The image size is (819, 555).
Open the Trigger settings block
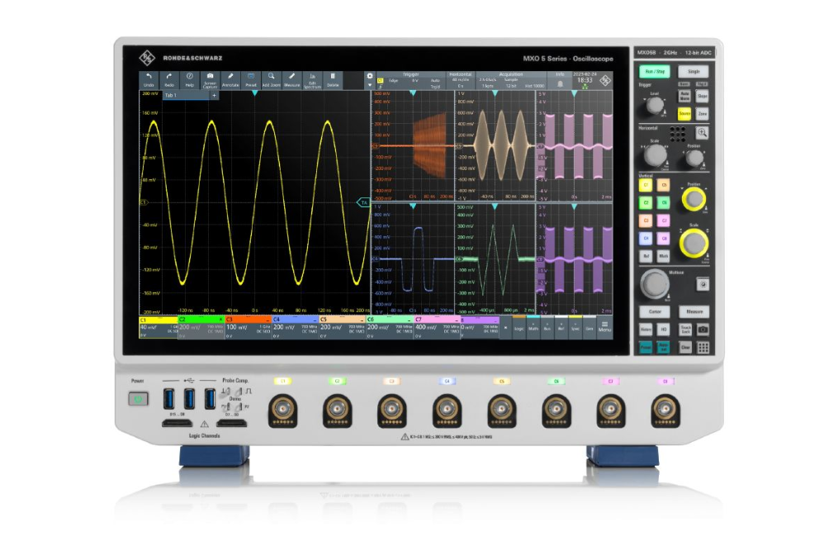[x=410, y=80]
